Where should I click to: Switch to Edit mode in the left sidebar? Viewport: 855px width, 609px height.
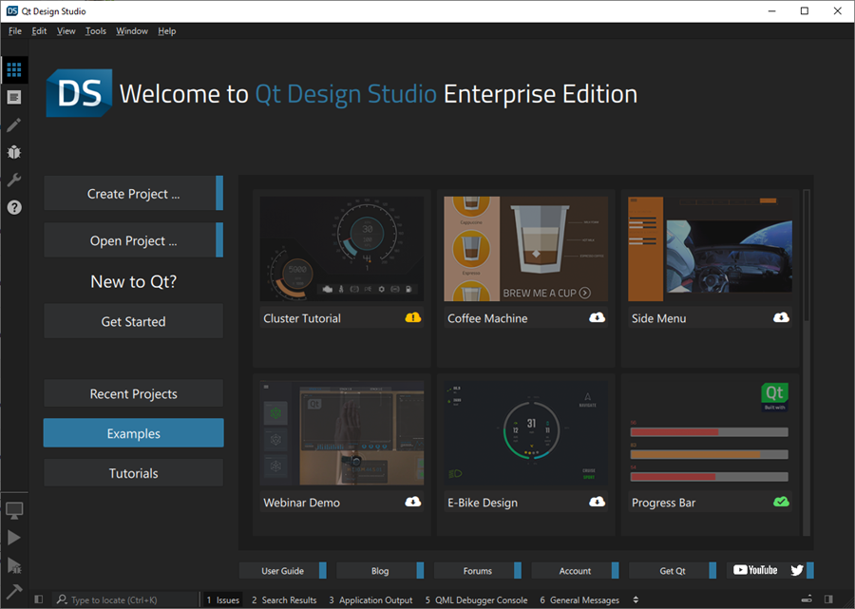point(13,97)
